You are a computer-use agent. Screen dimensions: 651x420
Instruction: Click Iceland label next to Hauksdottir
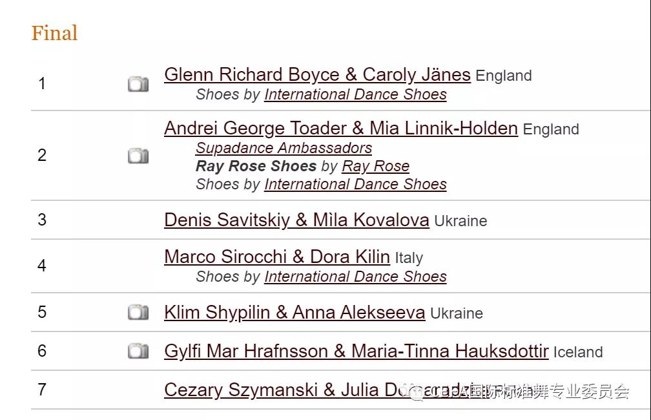point(578,352)
